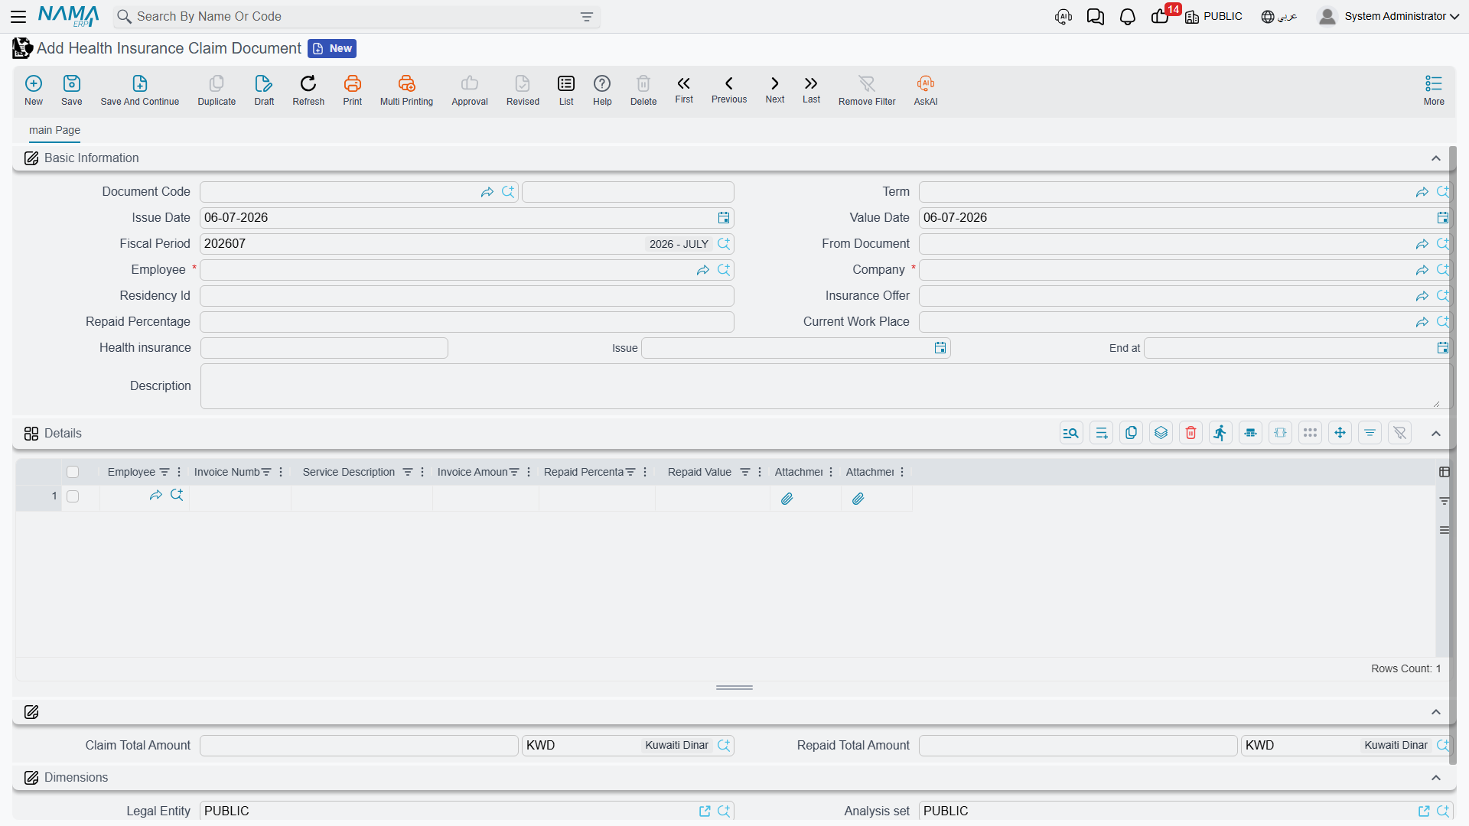Click the copy rows icon in Details toolbar
This screenshot has height=826, width=1469.
point(1131,433)
